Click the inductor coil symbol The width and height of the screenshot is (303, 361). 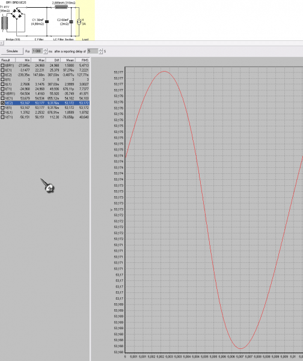pyautogui.click(x=61, y=7)
